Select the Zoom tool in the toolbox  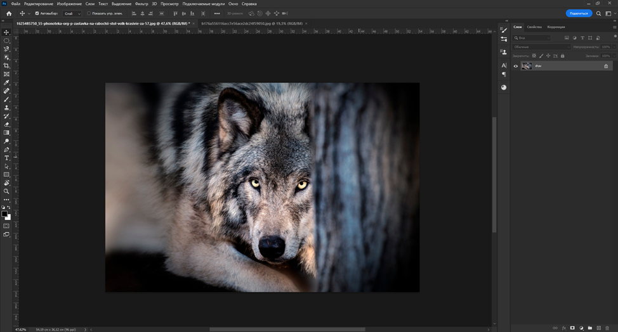6,191
